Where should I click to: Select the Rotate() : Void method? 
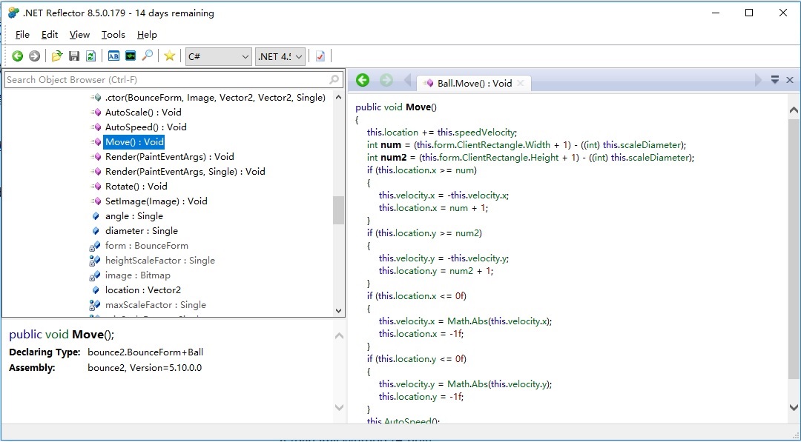[x=136, y=187]
